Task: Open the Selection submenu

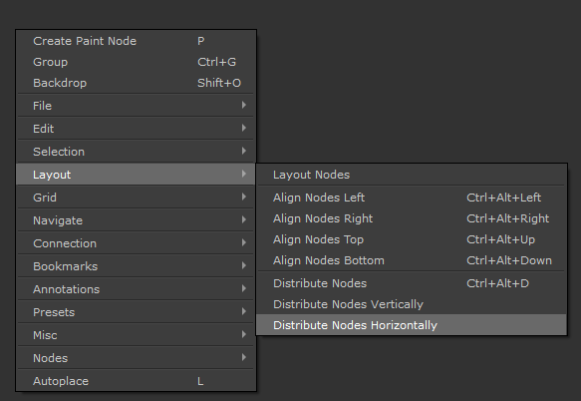Action: click(x=136, y=152)
